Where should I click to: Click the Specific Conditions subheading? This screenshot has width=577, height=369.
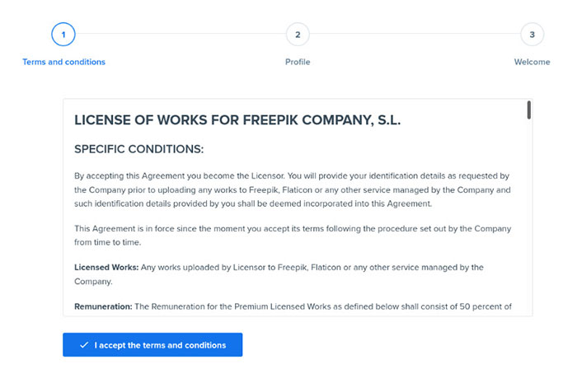138,149
